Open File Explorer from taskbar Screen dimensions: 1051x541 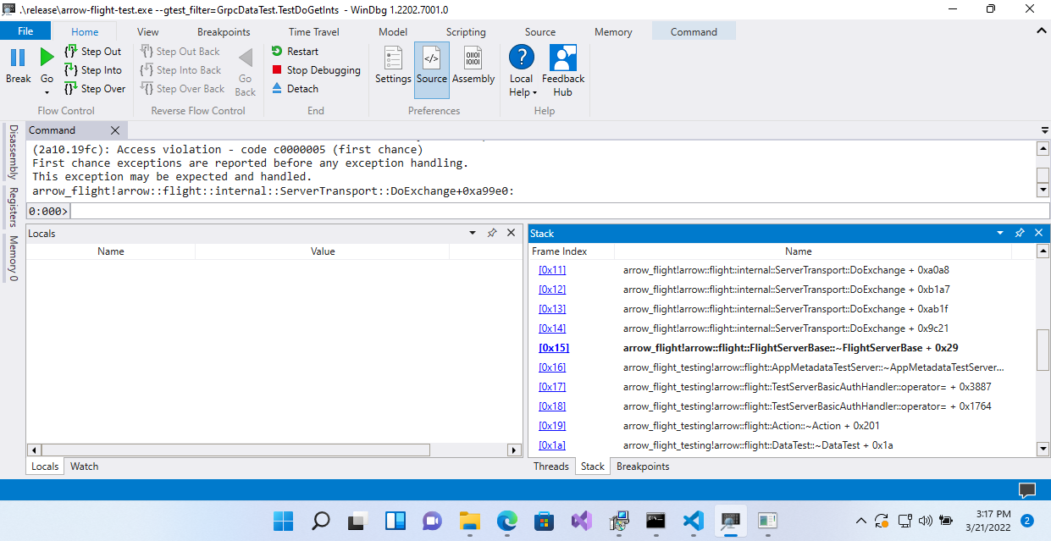click(469, 521)
